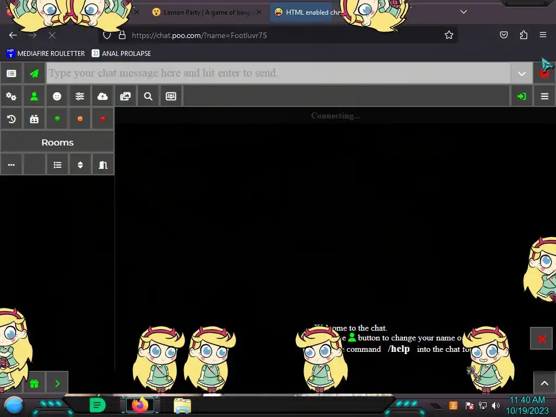Open File Explorer from taskbar
This screenshot has height=417, width=556.
[x=182, y=405]
